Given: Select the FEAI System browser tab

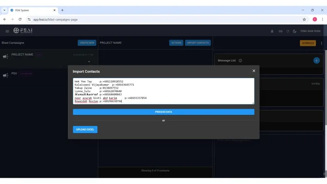Looking at the screenshot, I should [33, 10].
